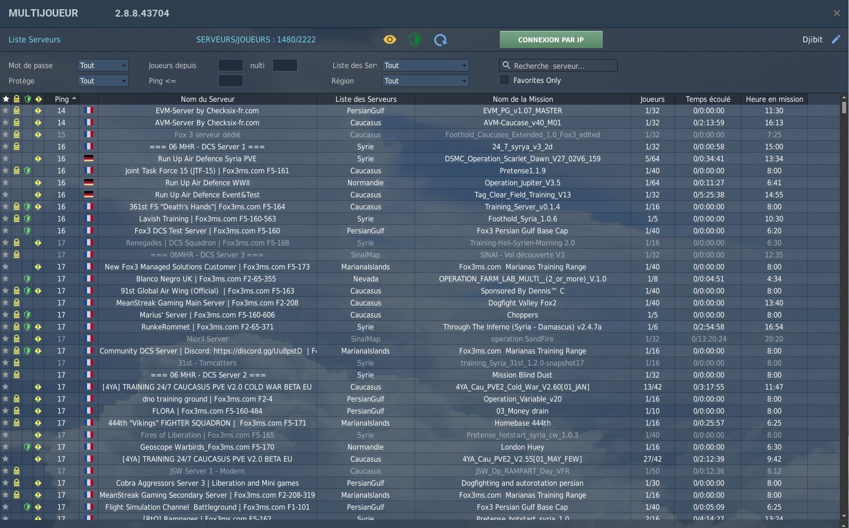This screenshot has width=849, height=528.
Task: Click the Flight Simulation Channel Battleground server name
Action: 207,507
